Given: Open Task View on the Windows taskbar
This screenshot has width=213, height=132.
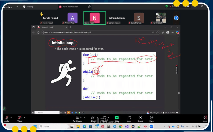Looking at the screenshot, I should tap(72, 127).
